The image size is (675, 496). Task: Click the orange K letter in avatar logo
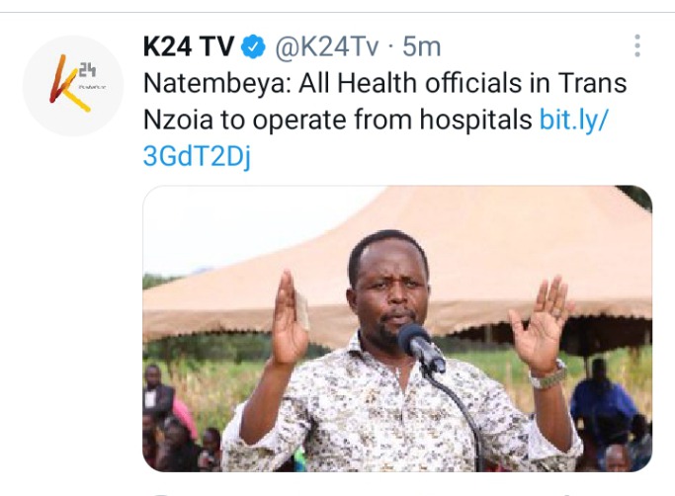coord(64,84)
